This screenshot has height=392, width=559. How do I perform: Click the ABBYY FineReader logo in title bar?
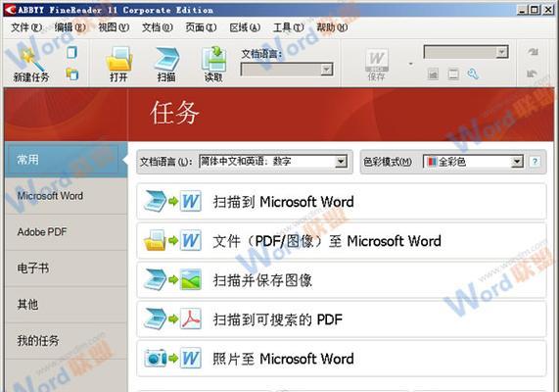[11, 10]
